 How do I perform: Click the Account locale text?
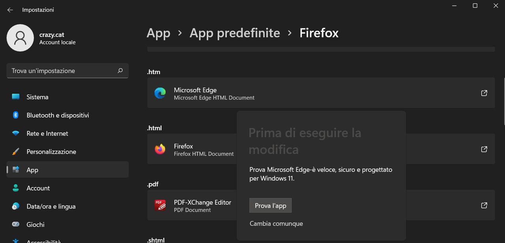click(x=58, y=42)
